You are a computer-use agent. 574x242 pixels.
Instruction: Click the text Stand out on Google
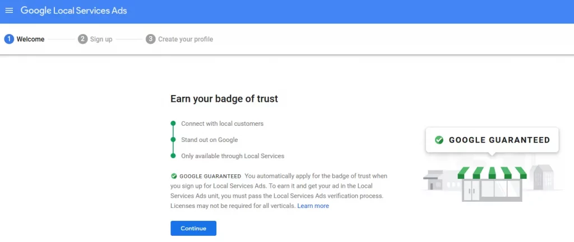click(x=210, y=140)
